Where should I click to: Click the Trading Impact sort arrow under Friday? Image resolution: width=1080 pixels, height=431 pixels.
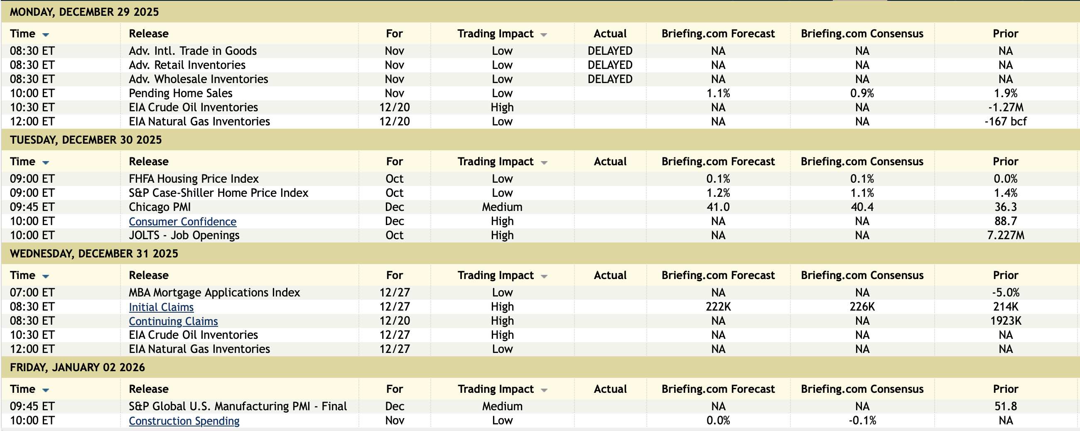[x=544, y=390]
